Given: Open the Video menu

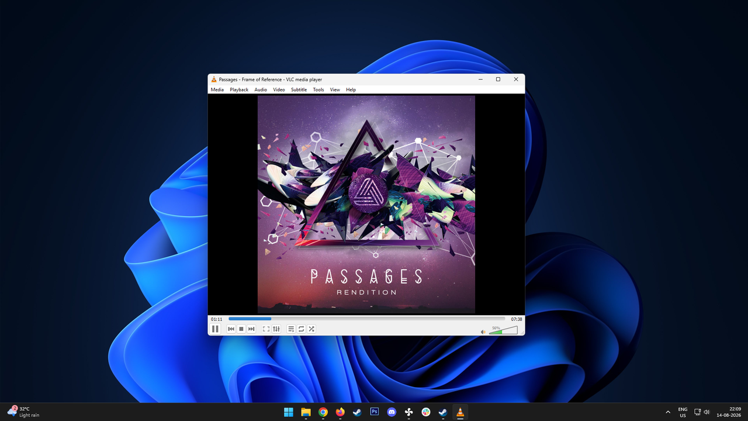Looking at the screenshot, I should coord(279,89).
